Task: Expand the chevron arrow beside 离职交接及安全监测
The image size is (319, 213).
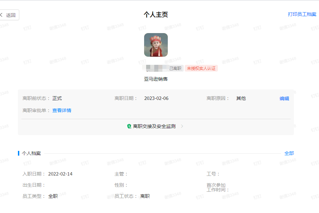Action: click(x=182, y=126)
